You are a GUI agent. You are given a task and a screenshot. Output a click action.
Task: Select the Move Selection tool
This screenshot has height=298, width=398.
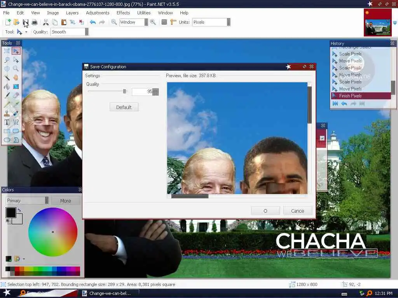[x=16, y=60]
